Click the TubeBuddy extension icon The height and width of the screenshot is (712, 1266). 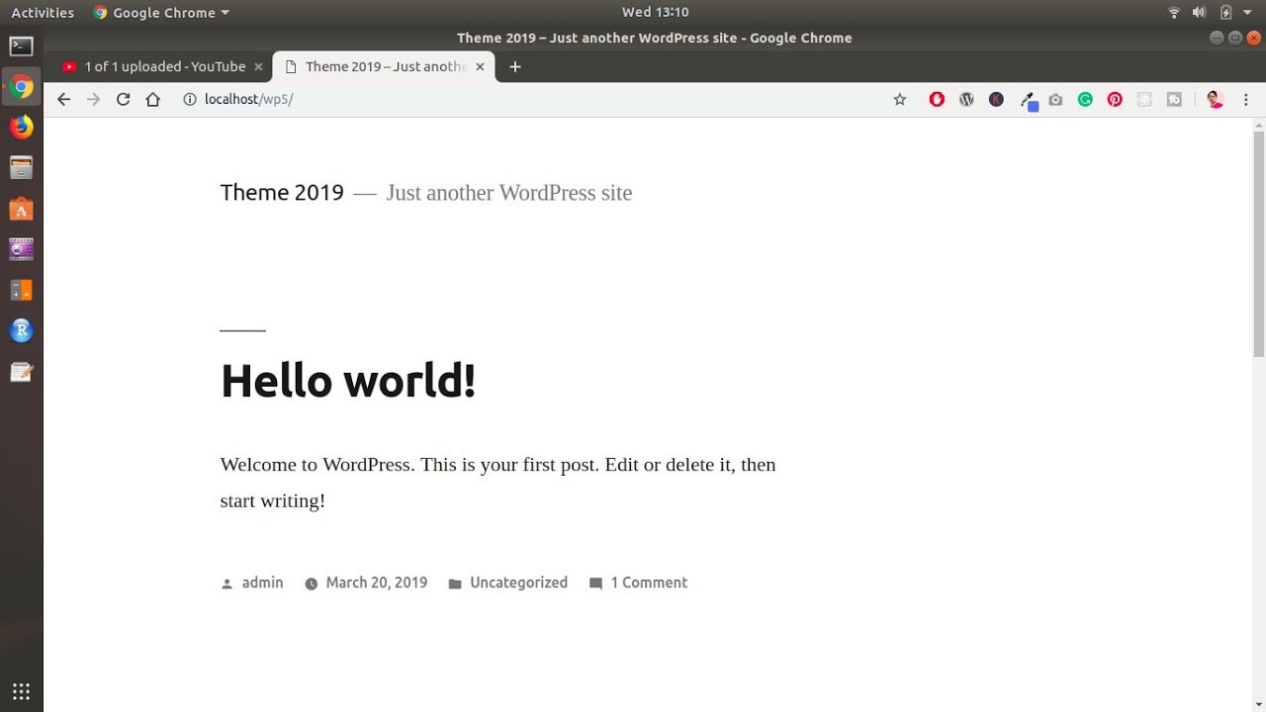1174,99
